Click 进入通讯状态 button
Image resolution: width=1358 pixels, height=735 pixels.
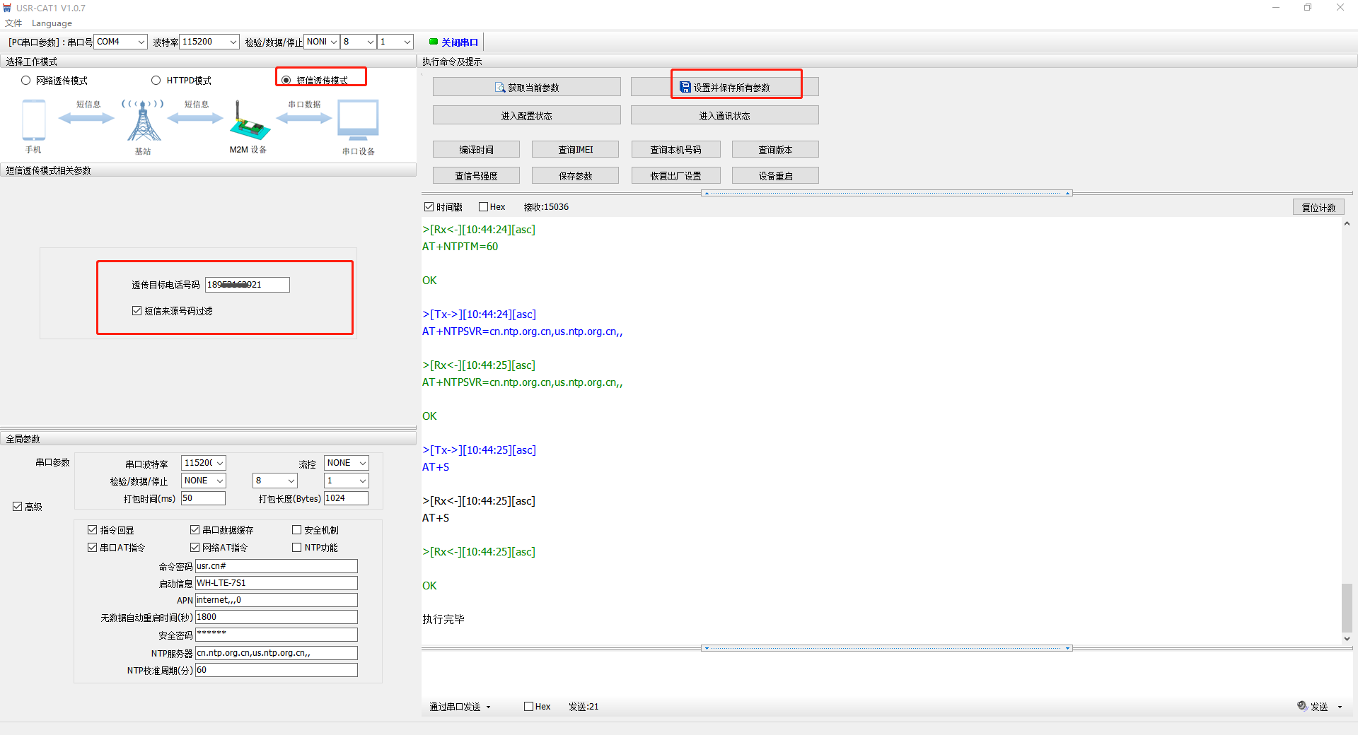[x=725, y=115]
